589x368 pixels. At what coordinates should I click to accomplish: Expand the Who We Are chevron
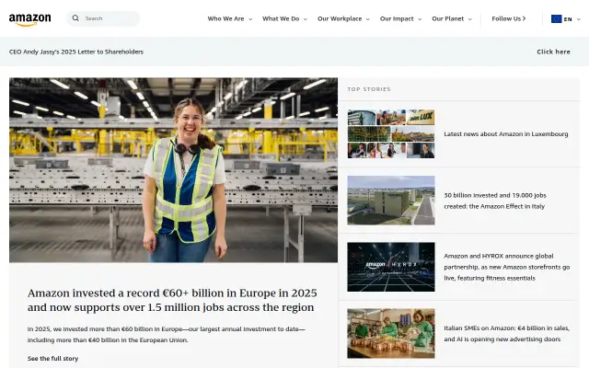point(250,19)
